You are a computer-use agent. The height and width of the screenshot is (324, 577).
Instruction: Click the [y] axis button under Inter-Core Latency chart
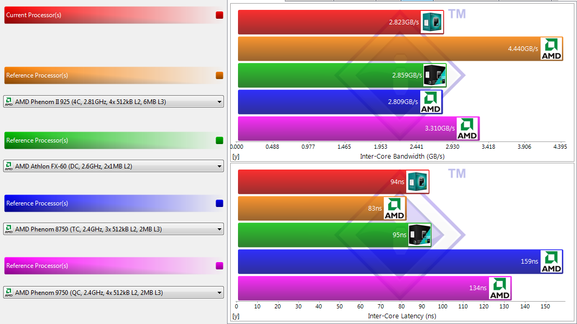[236, 316]
